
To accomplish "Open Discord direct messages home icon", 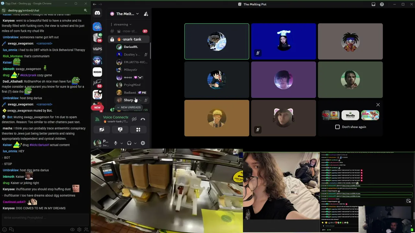I will 97,13.
